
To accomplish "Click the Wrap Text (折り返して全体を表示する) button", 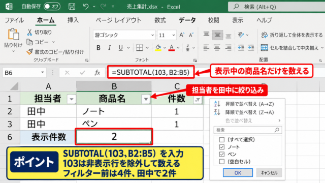I will pos(292,35).
